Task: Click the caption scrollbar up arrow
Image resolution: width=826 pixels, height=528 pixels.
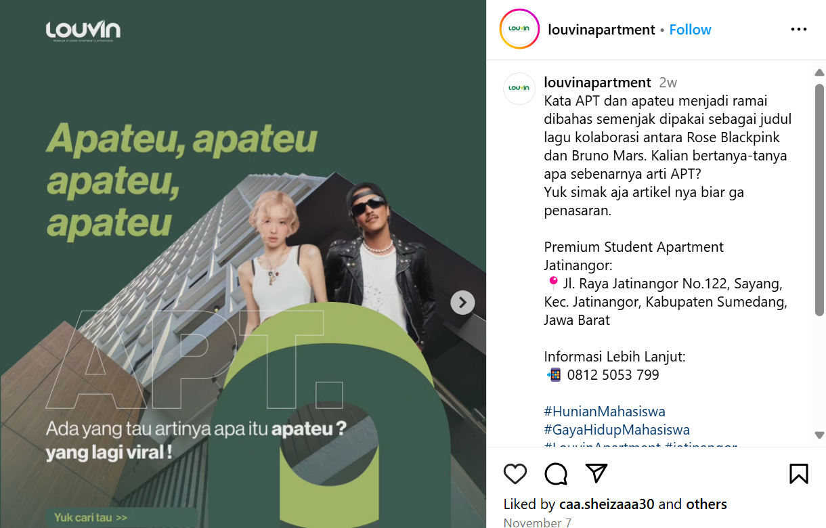Action: 819,72
